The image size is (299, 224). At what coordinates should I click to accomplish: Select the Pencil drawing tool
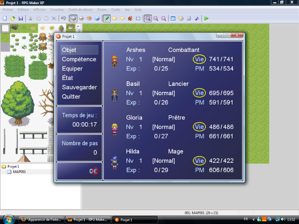point(107,18)
